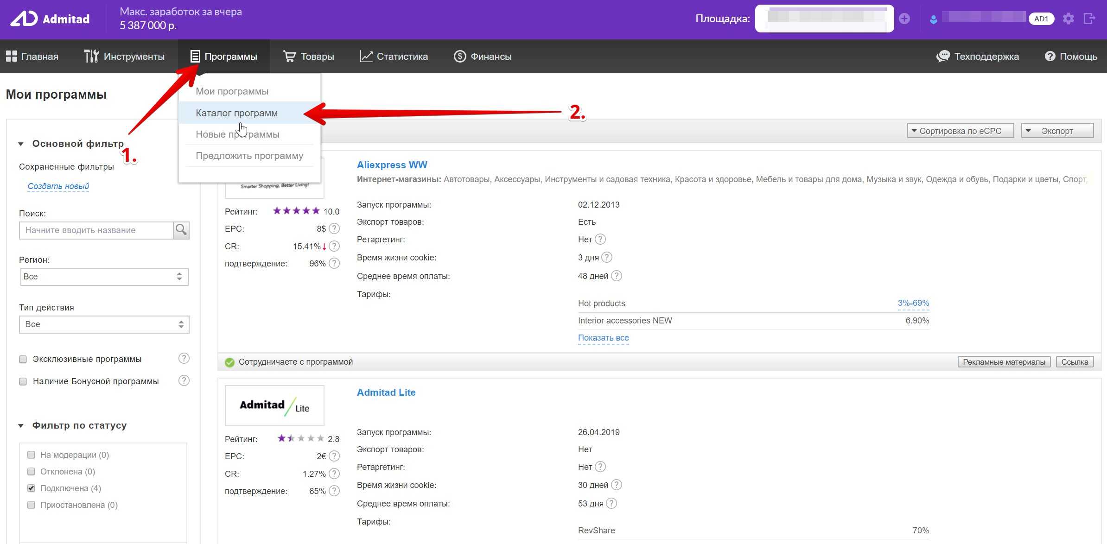Click Рекламные материалы button
Viewport: 1107px width, 544px height.
[1004, 362]
